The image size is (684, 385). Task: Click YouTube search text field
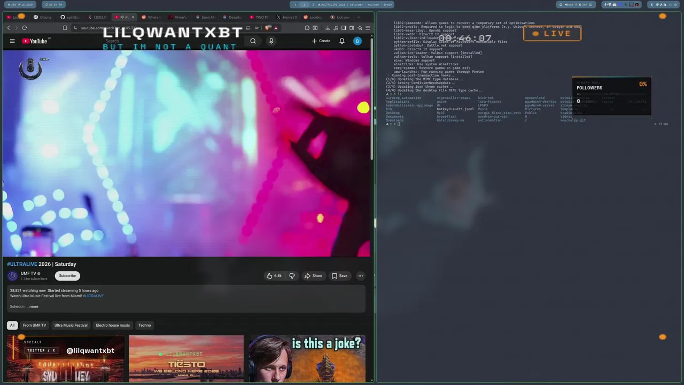(x=173, y=41)
